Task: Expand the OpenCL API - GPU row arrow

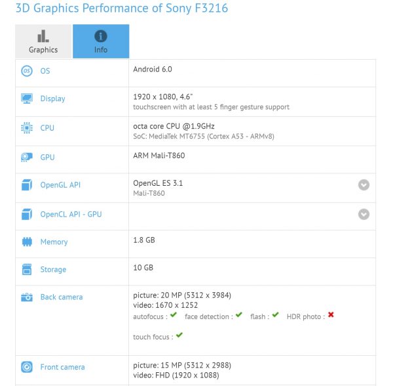Action: pos(364,214)
